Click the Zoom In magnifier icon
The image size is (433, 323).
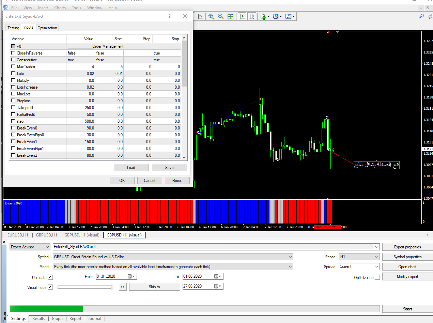coord(211,16)
